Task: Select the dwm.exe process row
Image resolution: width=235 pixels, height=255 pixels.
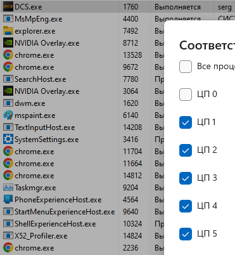Action: tap(82, 103)
